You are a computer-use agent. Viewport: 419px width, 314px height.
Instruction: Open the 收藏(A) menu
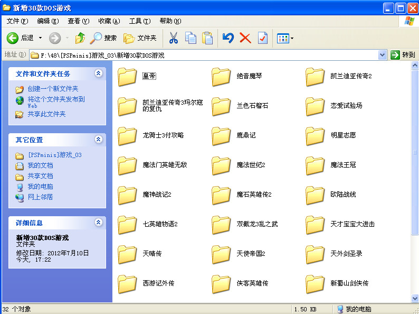click(109, 21)
